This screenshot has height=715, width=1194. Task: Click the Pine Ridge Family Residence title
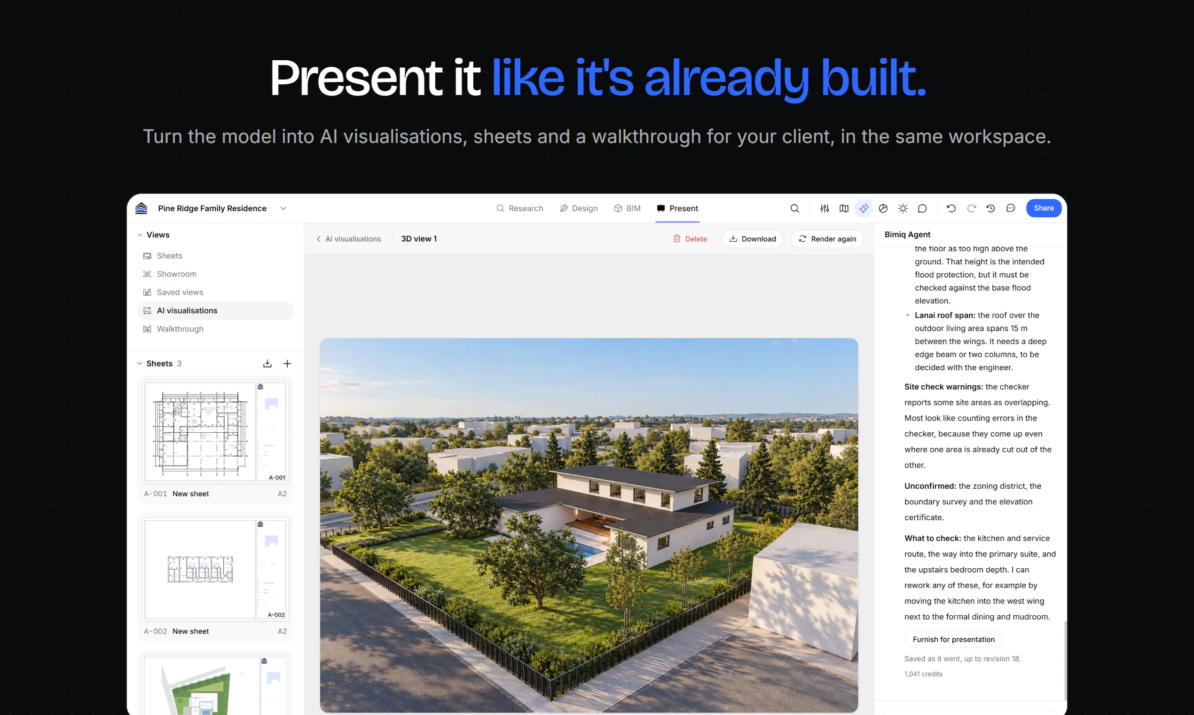tap(212, 208)
